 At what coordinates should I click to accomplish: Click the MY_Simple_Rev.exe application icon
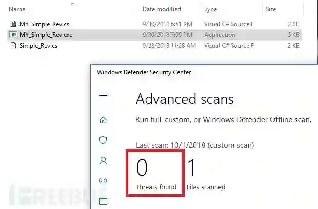pos(13,34)
